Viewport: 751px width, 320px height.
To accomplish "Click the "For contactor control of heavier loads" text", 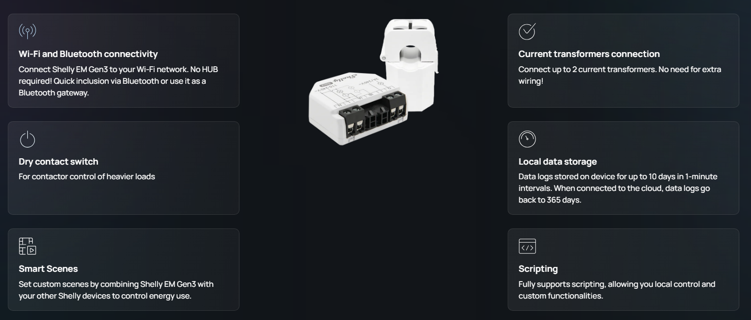I will [x=87, y=176].
